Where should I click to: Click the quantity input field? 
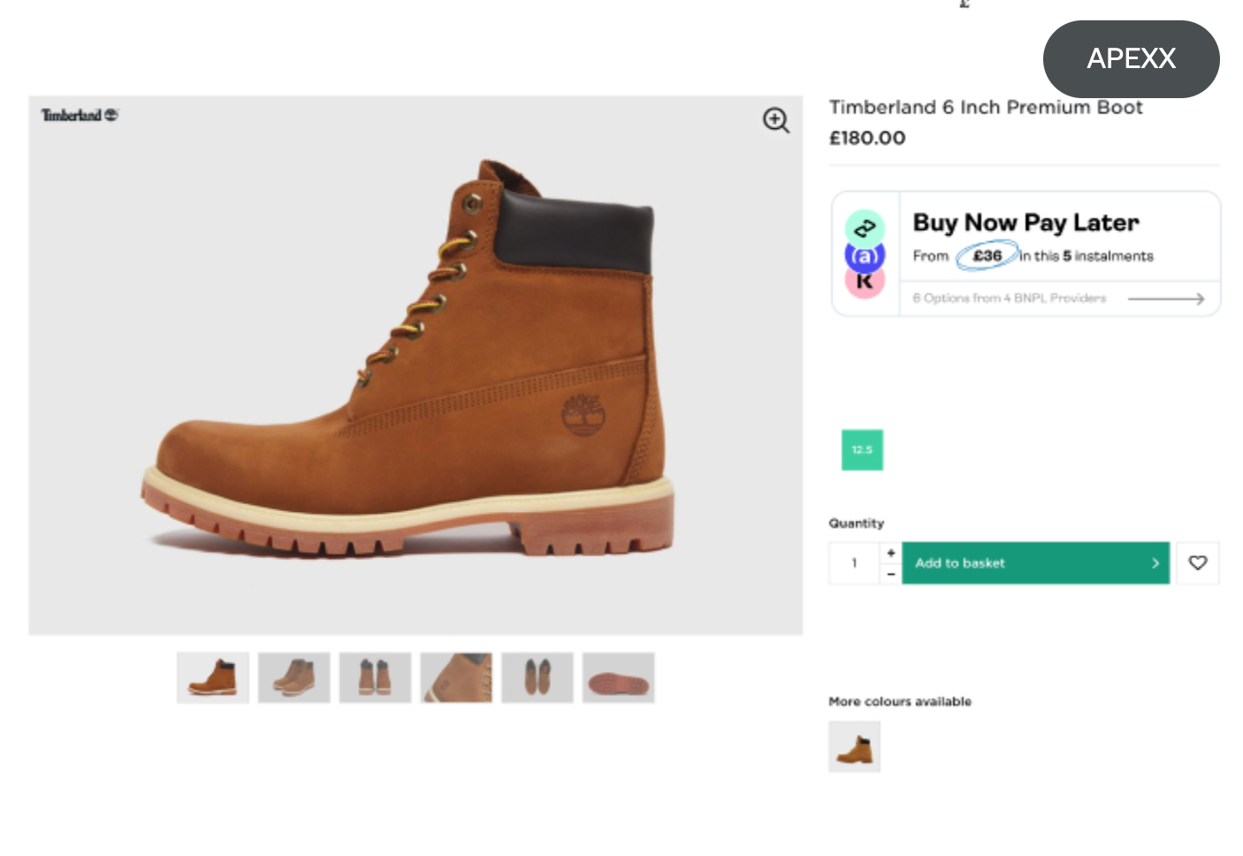[854, 563]
